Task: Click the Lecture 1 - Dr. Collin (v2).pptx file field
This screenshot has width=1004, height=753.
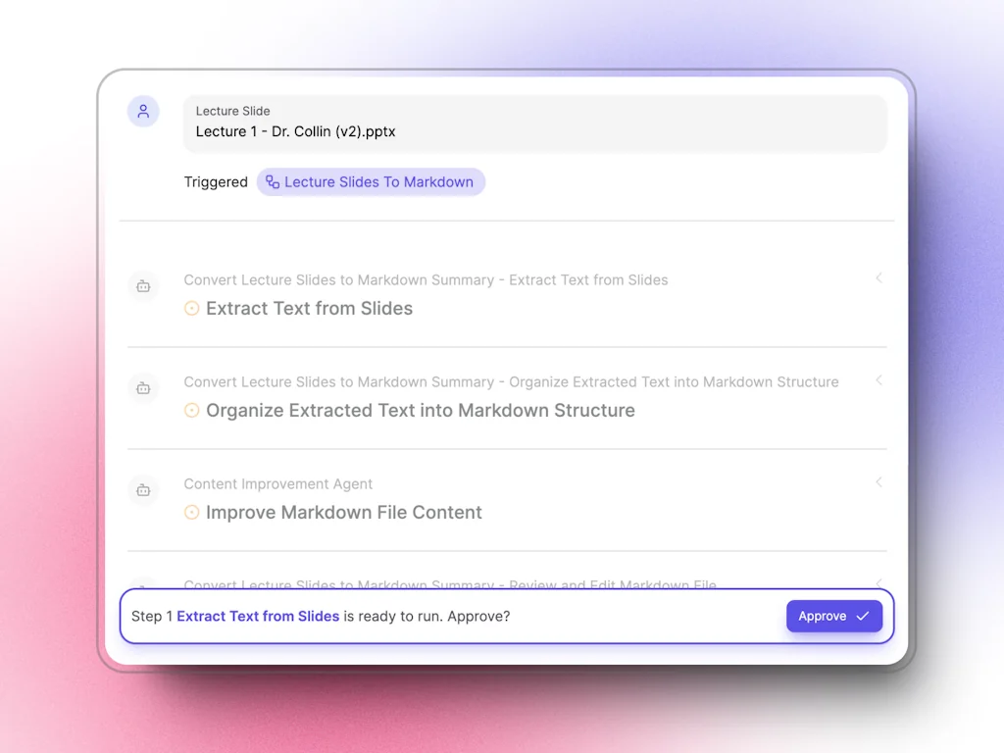Action: click(534, 123)
